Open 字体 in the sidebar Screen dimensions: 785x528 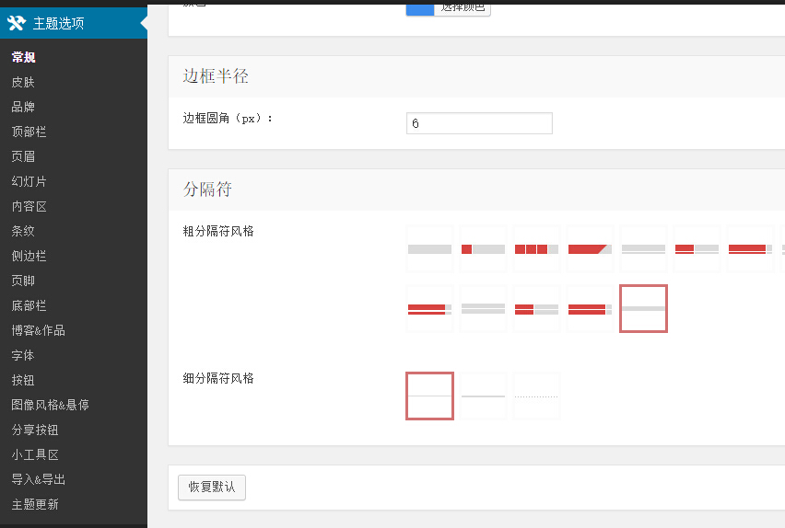click(x=23, y=355)
